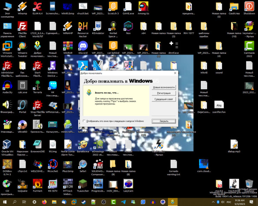
Task: Launch Resource Hacker icon
Action: 83,29
